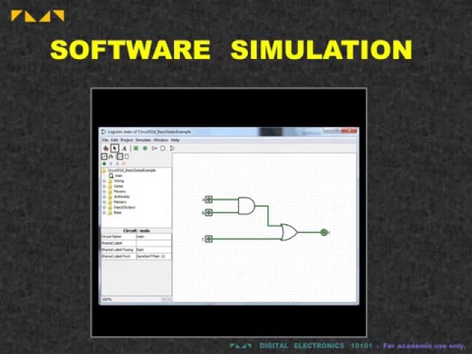Open Shared Label Facing East dropdown

click(154, 250)
